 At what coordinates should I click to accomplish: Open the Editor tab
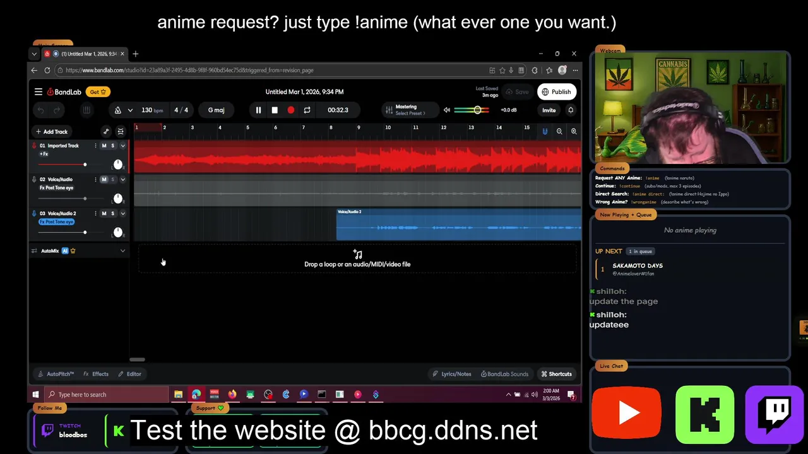coord(129,374)
